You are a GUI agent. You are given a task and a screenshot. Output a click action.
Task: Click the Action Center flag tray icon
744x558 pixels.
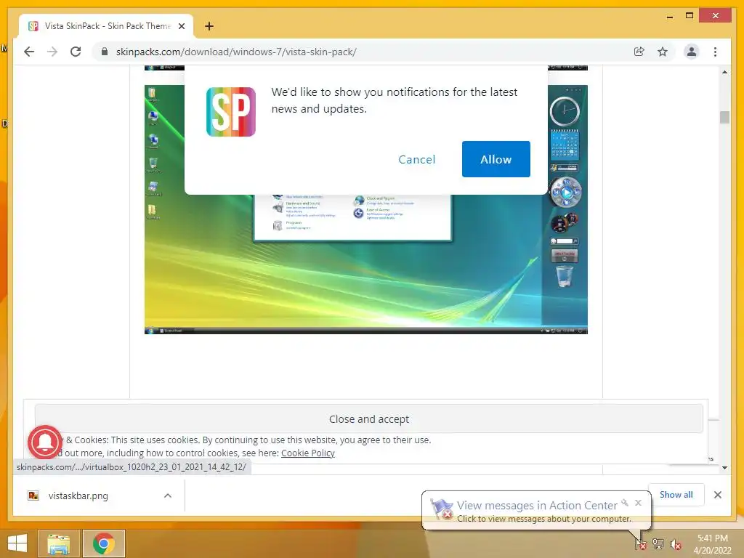click(x=641, y=543)
